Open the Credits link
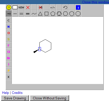109x101 pixels. 17,93
